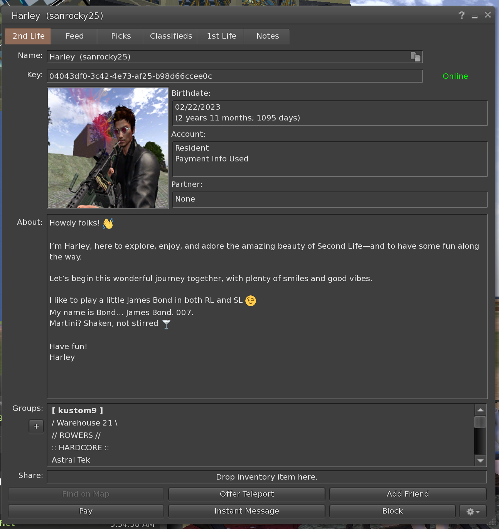The height and width of the screenshot is (529, 499).
Task: Copy the resident name using copy icon
Action: [x=416, y=56]
